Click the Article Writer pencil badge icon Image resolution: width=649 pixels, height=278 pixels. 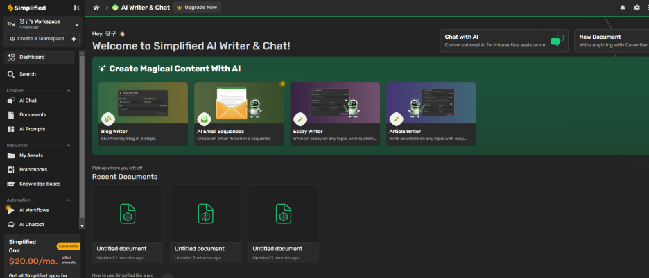[396, 119]
